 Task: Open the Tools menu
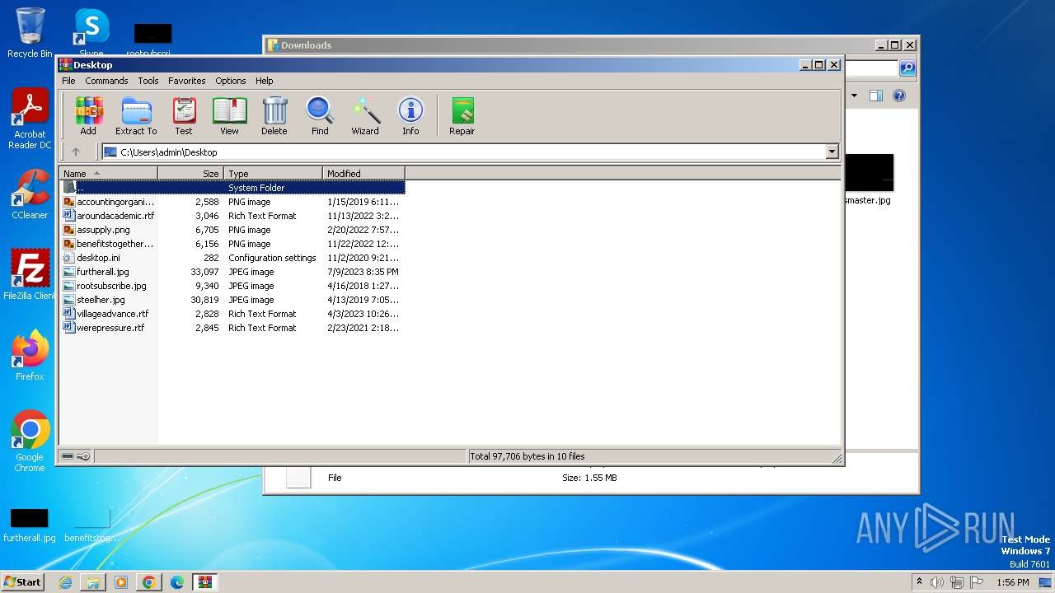pos(148,81)
